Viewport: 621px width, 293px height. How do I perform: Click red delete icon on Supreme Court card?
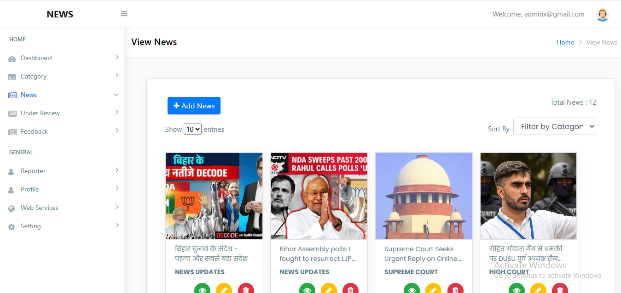(455, 289)
